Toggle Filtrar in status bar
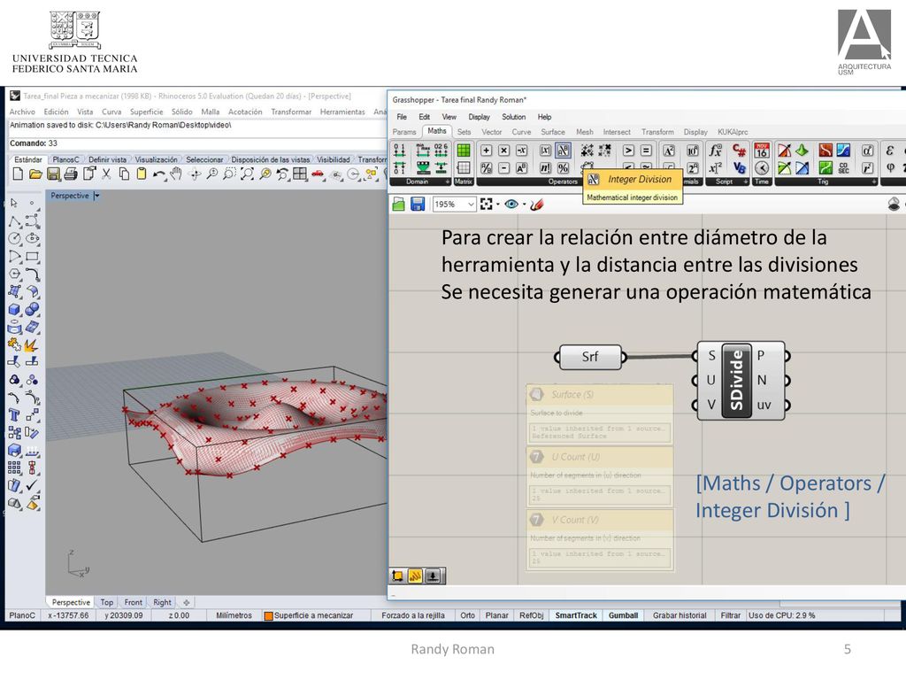This screenshot has height=680, width=906. [730, 615]
